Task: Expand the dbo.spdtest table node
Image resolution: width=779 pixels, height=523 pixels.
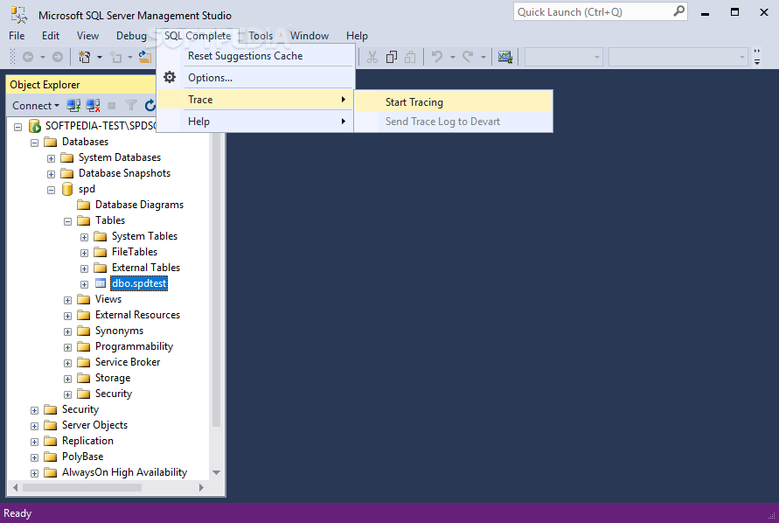Action: [84, 284]
